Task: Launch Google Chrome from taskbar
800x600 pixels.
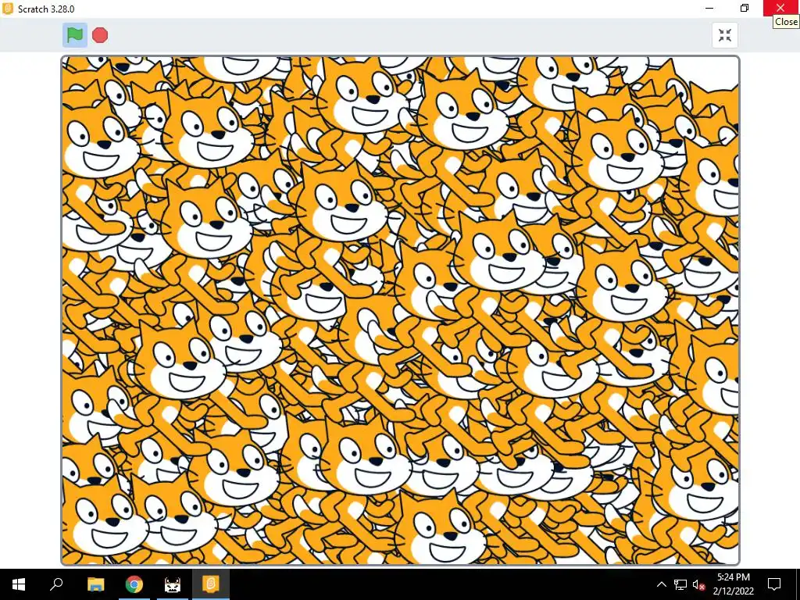Action: (x=134, y=584)
